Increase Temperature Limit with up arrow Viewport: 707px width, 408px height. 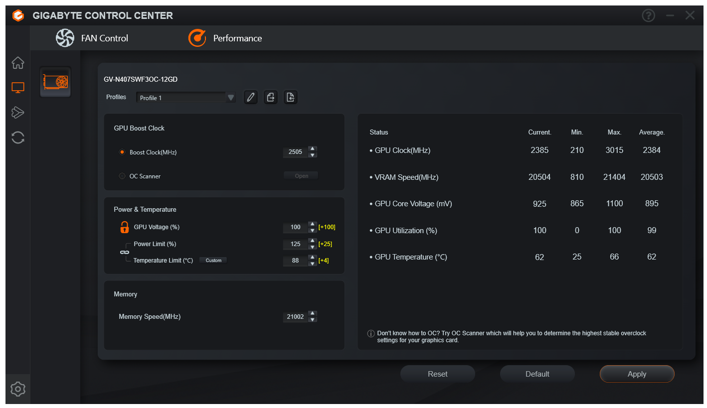tap(313, 258)
